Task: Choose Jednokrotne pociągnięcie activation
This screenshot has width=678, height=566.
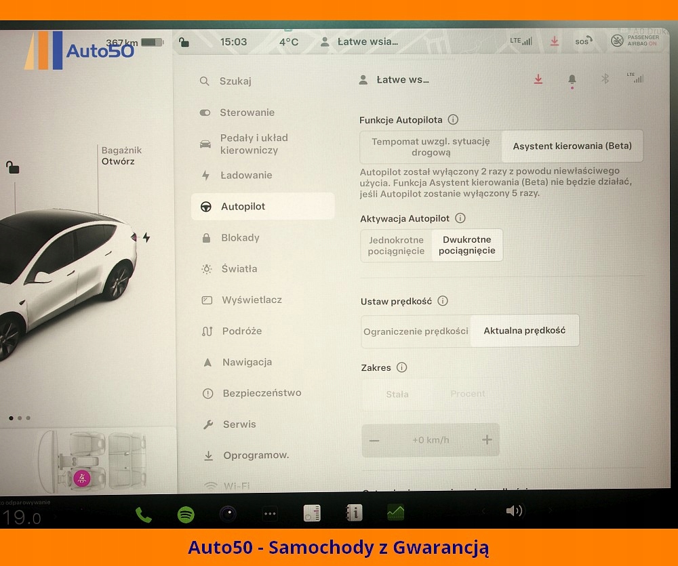Action: [396, 245]
